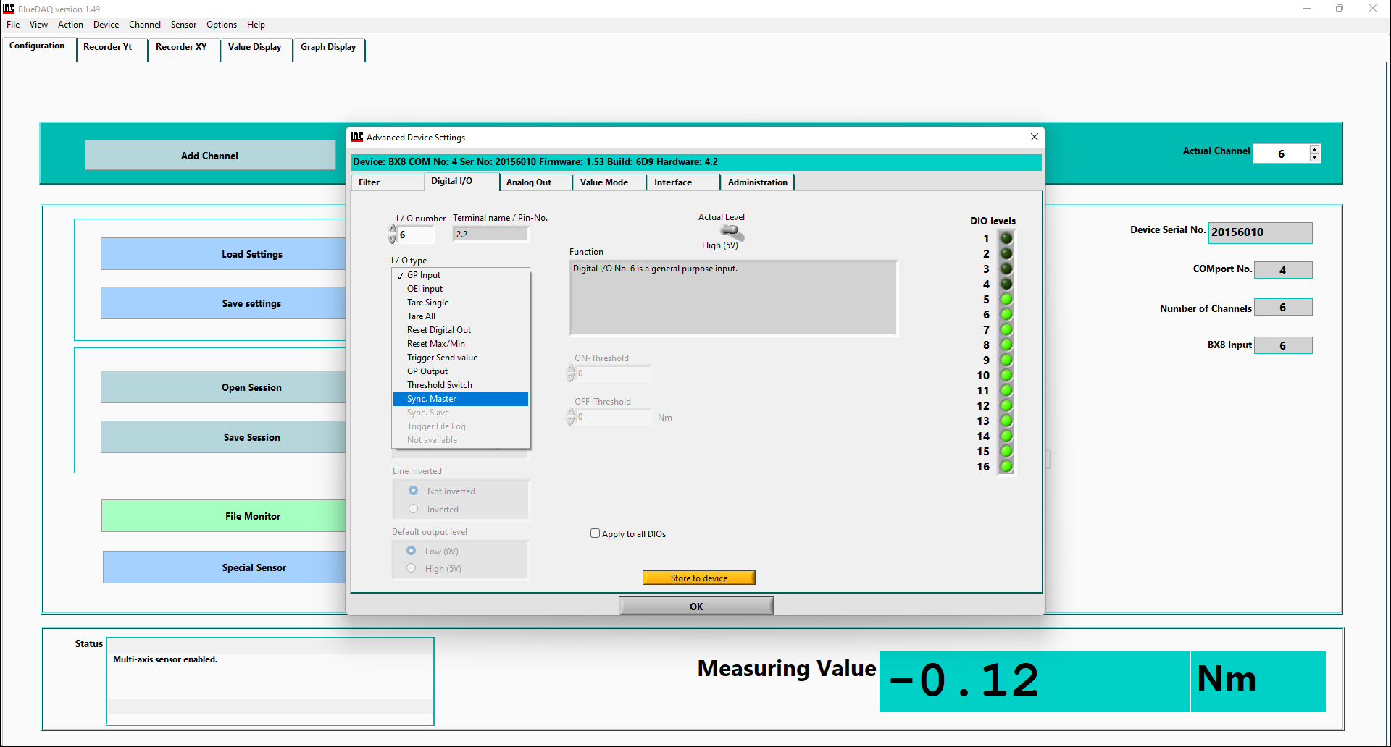This screenshot has width=1391, height=747.
Task: Click the Add Channel button
Action: coord(209,156)
